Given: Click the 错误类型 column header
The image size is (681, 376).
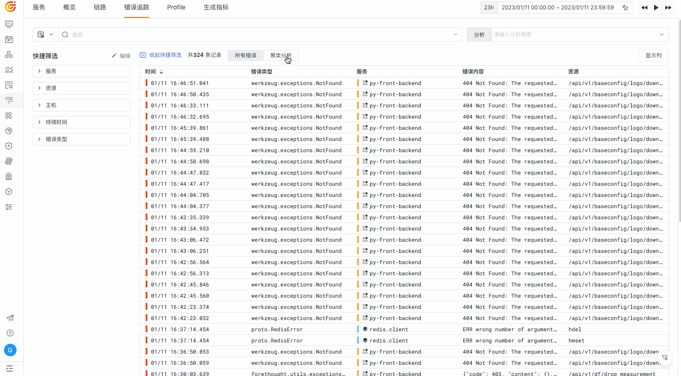Looking at the screenshot, I should [262, 72].
